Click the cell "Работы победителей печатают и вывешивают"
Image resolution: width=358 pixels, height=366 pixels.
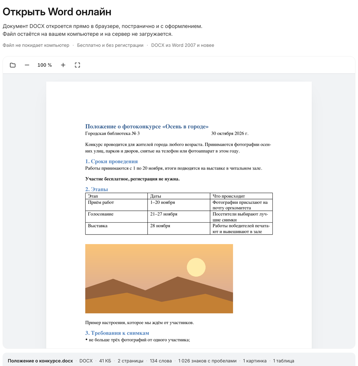[241, 229]
